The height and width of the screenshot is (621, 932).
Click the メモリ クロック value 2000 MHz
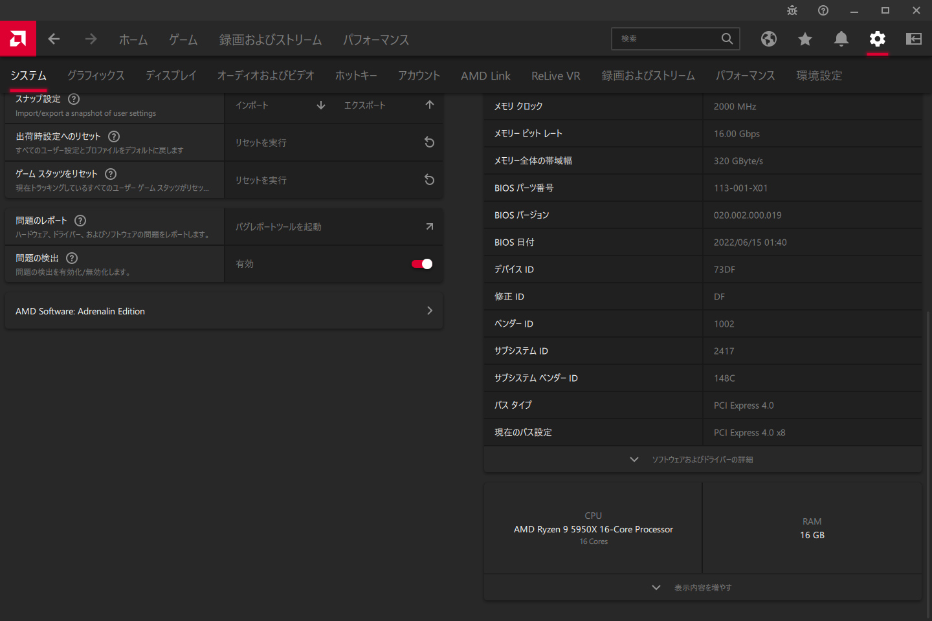[x=735, y=107]
